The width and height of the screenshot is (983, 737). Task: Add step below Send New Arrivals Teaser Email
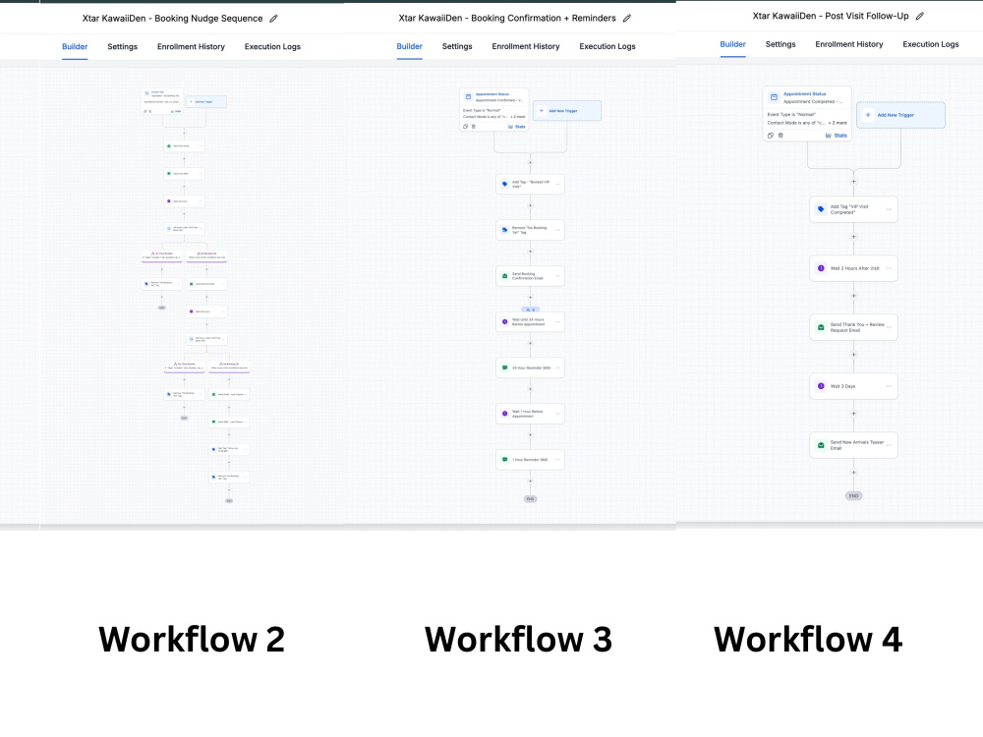(853, 473)
